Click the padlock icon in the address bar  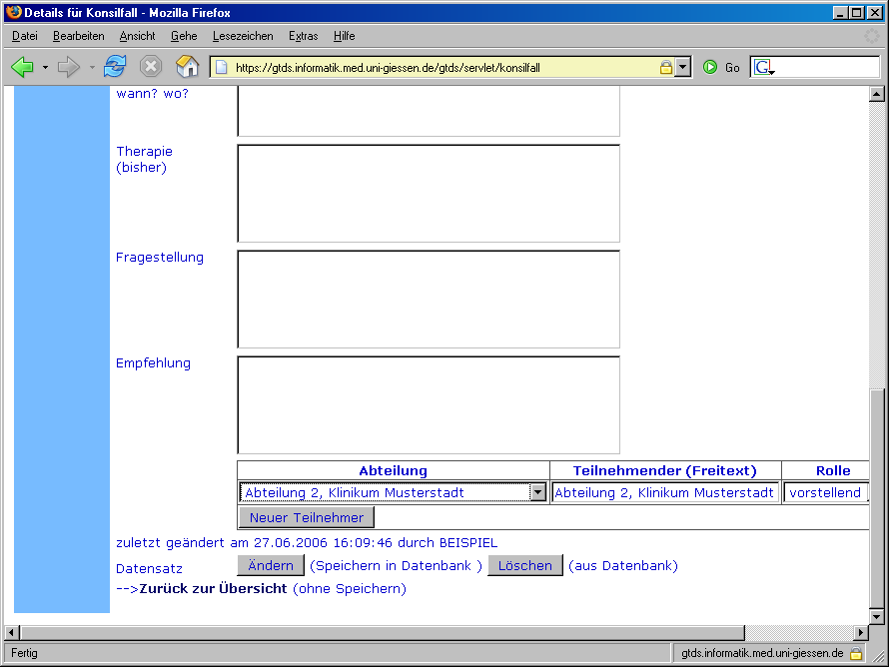665,68
